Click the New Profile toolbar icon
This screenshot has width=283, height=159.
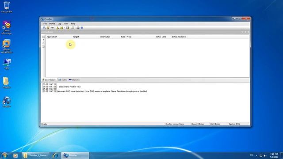(57, 28)
